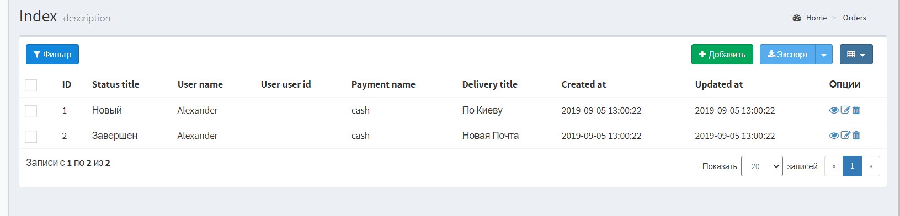Screen dimensions: 900x216
Task: Check the box for order 2
Action: (x=31, y=136)
